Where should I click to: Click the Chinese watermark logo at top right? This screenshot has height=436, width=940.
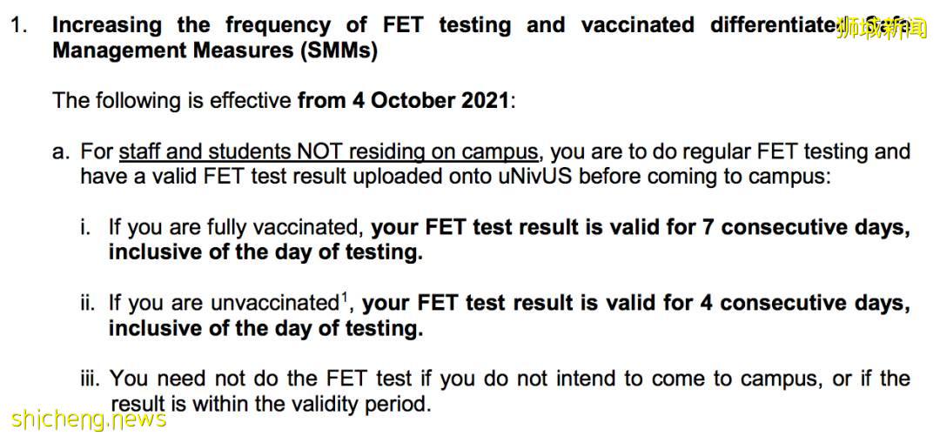pos(881,28)
